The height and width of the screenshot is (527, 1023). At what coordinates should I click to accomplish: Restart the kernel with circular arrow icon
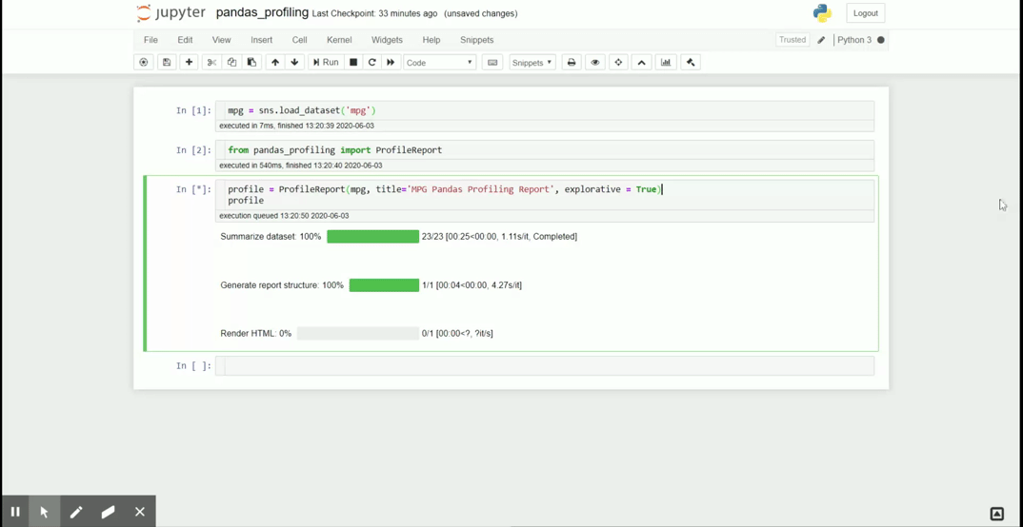point(372,63)
